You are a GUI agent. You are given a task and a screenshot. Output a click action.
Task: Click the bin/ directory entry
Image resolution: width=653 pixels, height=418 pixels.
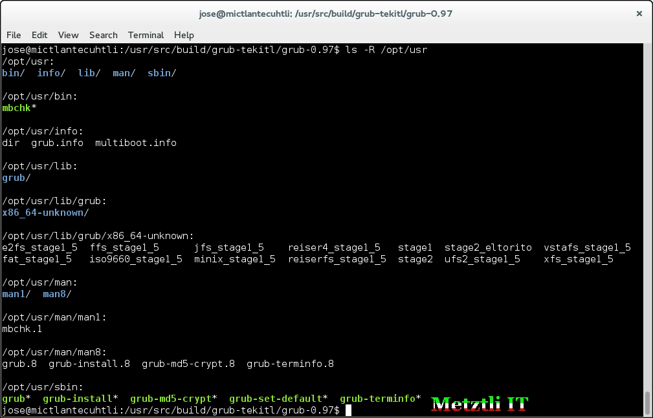[14, 73]
